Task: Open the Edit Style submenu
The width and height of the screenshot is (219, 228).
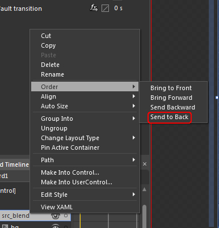Action: pos(85,195)
